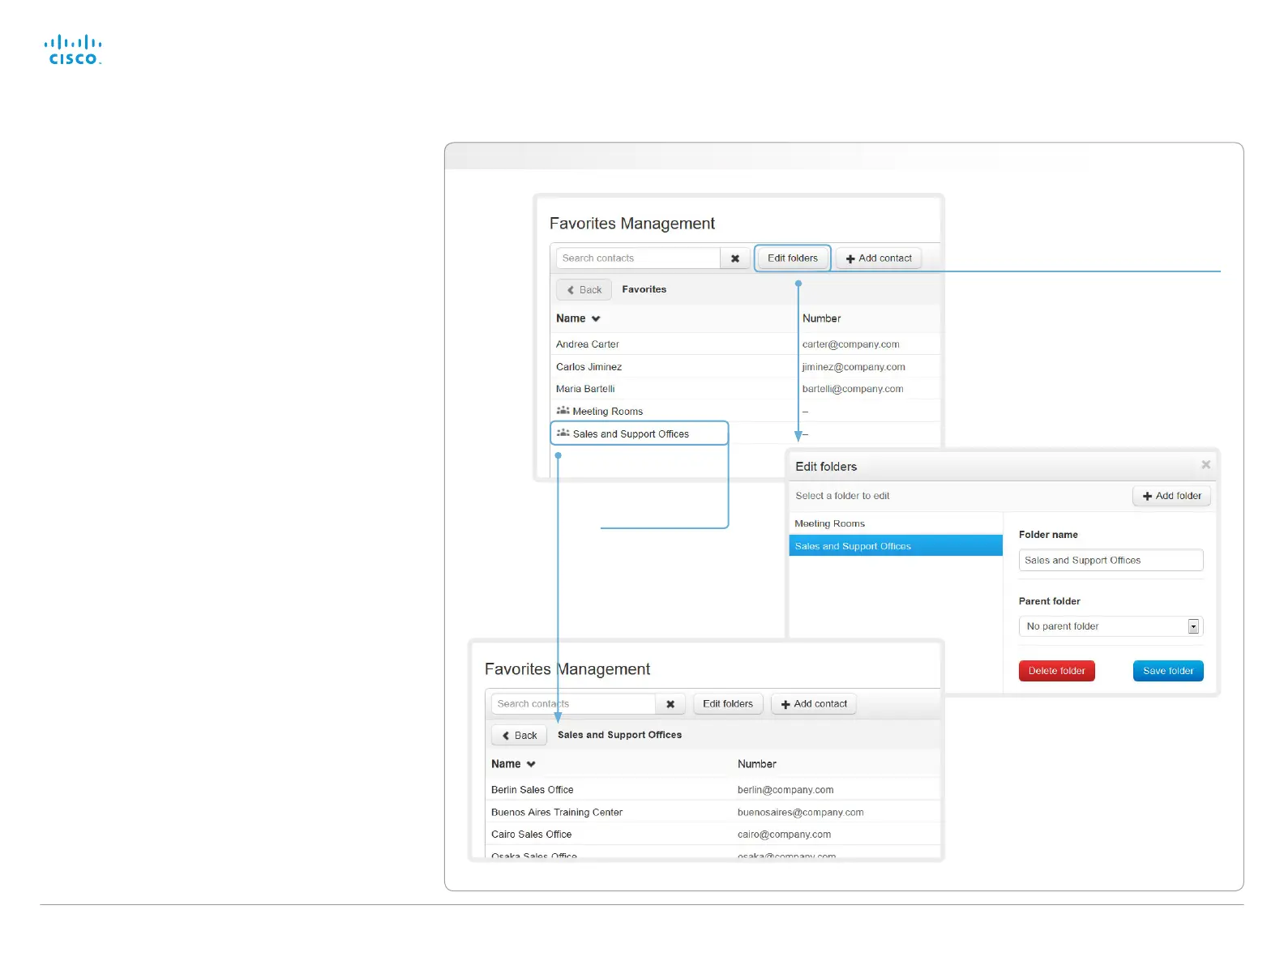Clear search with X in upper Favorites panel
The width and height of the screenshot is (1284, 965).
pyautogui.click(x=735, y=258)
